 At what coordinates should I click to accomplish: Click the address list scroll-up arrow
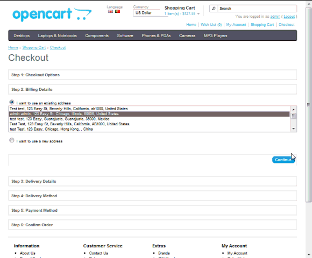pos(294,110)
